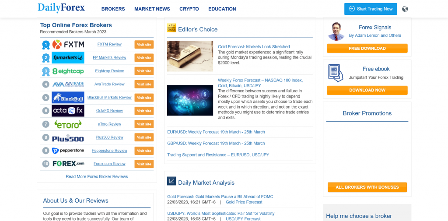Viewport: 448px width, 221px height.
Task: Open the Forex.com Review link
Action: 109,164
